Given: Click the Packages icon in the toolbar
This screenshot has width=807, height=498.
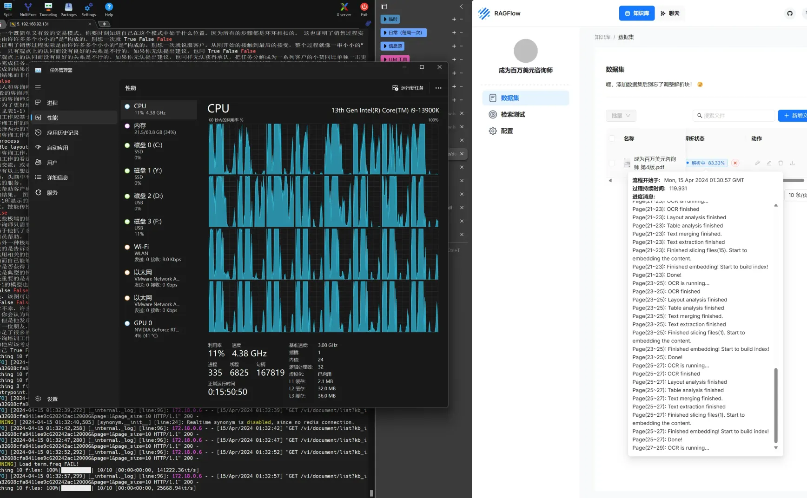Looking at the screenshot, I should click(x=68, y=9).
